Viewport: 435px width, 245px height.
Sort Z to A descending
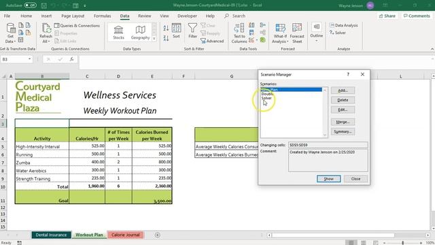point(166,38)
